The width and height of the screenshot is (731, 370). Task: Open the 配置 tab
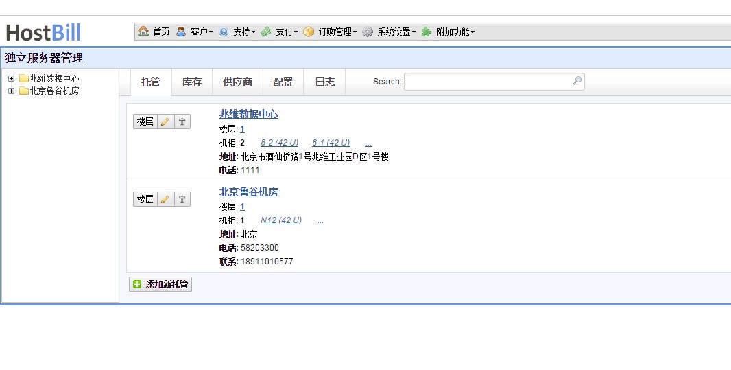click(283, 82)
